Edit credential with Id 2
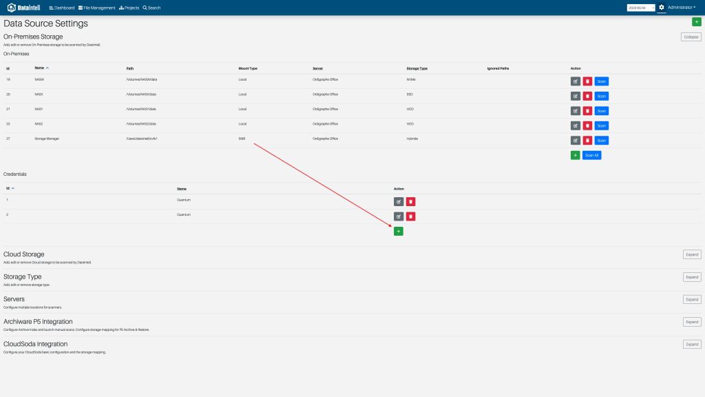Image resolution: width=705 pixels, height=397 pixels. click(x=399, y=216)
